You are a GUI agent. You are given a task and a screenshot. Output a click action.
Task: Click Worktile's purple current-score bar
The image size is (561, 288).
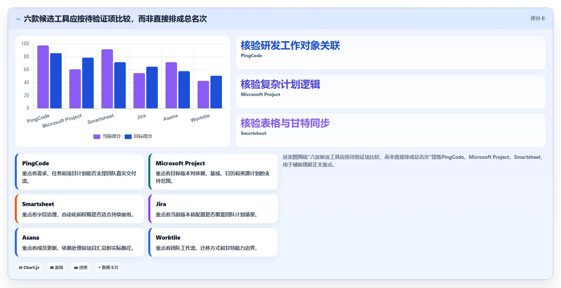tap(203, 94)
